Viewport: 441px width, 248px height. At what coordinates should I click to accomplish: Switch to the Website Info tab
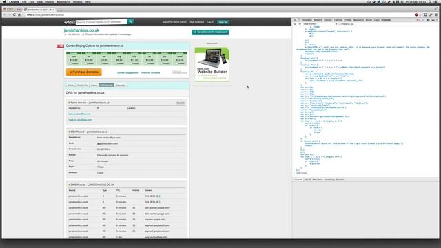pyautogui.click(x=82, y=85)
